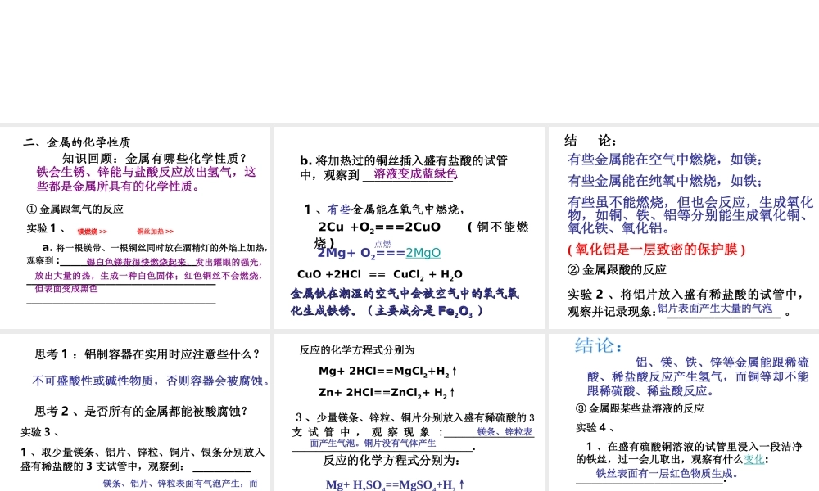Click the label 实验4、

pyautogui.click(x=595, y=428)
